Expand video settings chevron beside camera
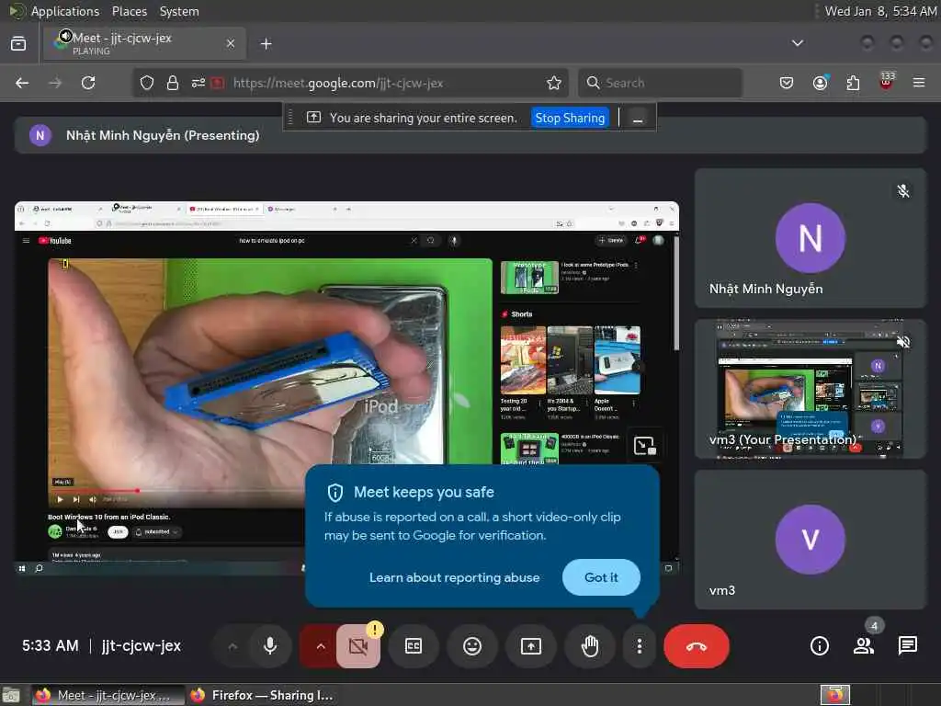The width and height of the screenshot is (941, 706). coord(320,646)
